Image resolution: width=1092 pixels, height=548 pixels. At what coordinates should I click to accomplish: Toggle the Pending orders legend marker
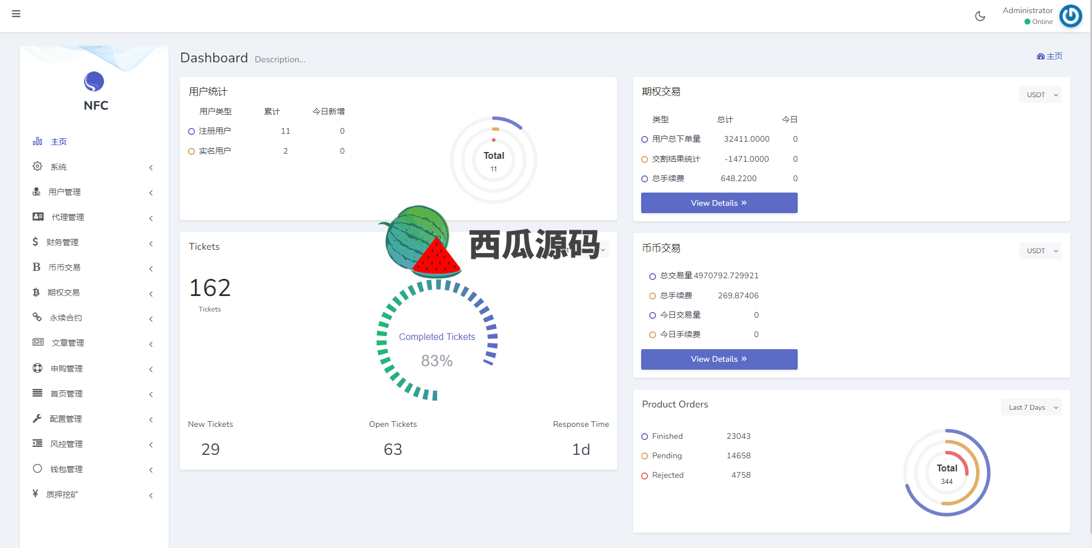(x=645, y=456)
